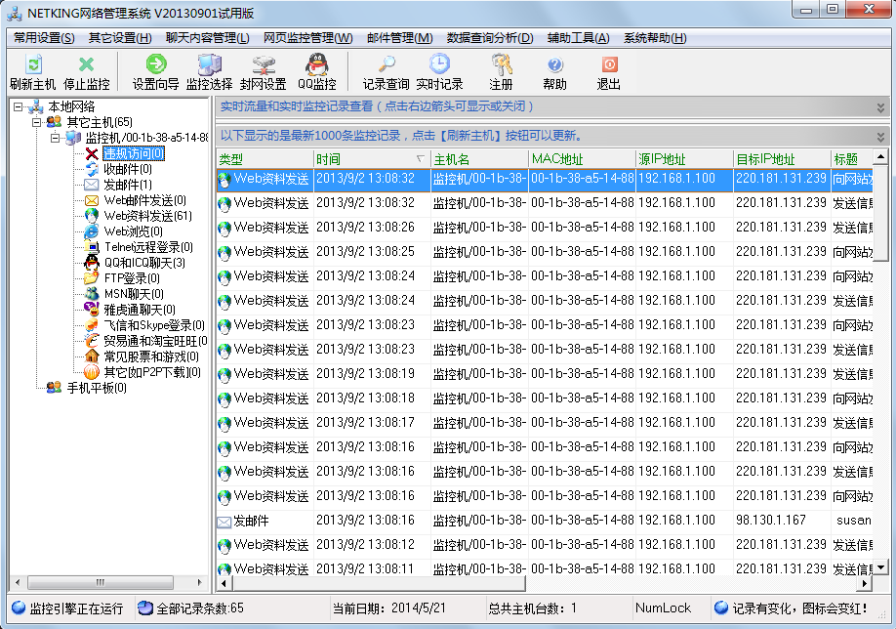Viewport: 896px width, 629px height.
Task: Open the 设置向导 setup wizard
Action: (155, 72)
